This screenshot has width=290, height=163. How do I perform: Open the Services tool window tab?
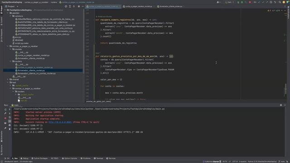click(x=111, y=158)
